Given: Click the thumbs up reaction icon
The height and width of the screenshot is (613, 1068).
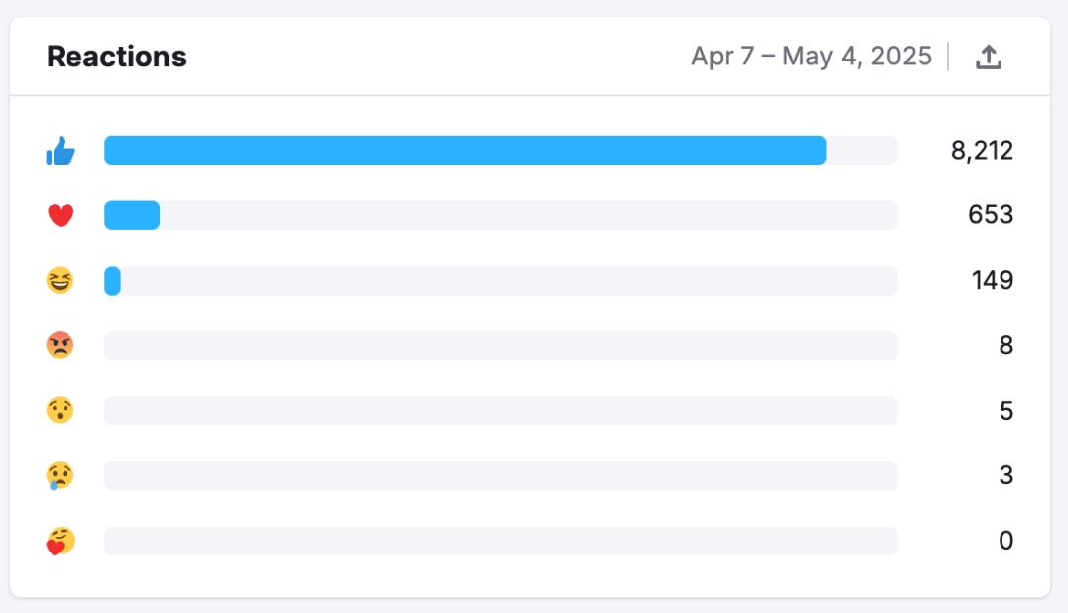Looking at the screenshot, I should coord(62,150).
